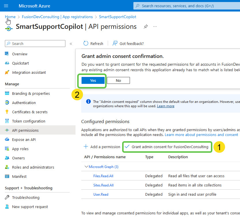The image size is (240, 217).
Task: Open Authentication from the sidebar
Action: click(24, 102)
